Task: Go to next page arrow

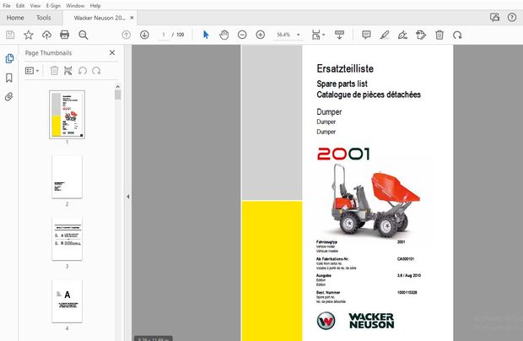Action: [x=144, y=35]
